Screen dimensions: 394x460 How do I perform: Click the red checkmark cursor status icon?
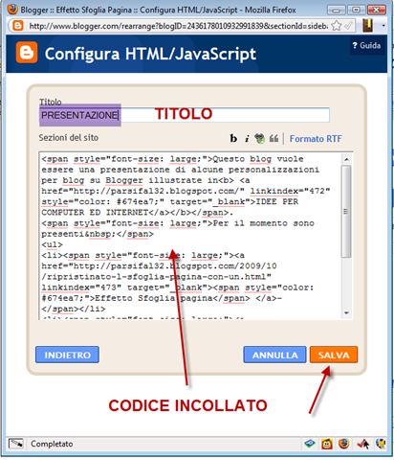[363, 444]
